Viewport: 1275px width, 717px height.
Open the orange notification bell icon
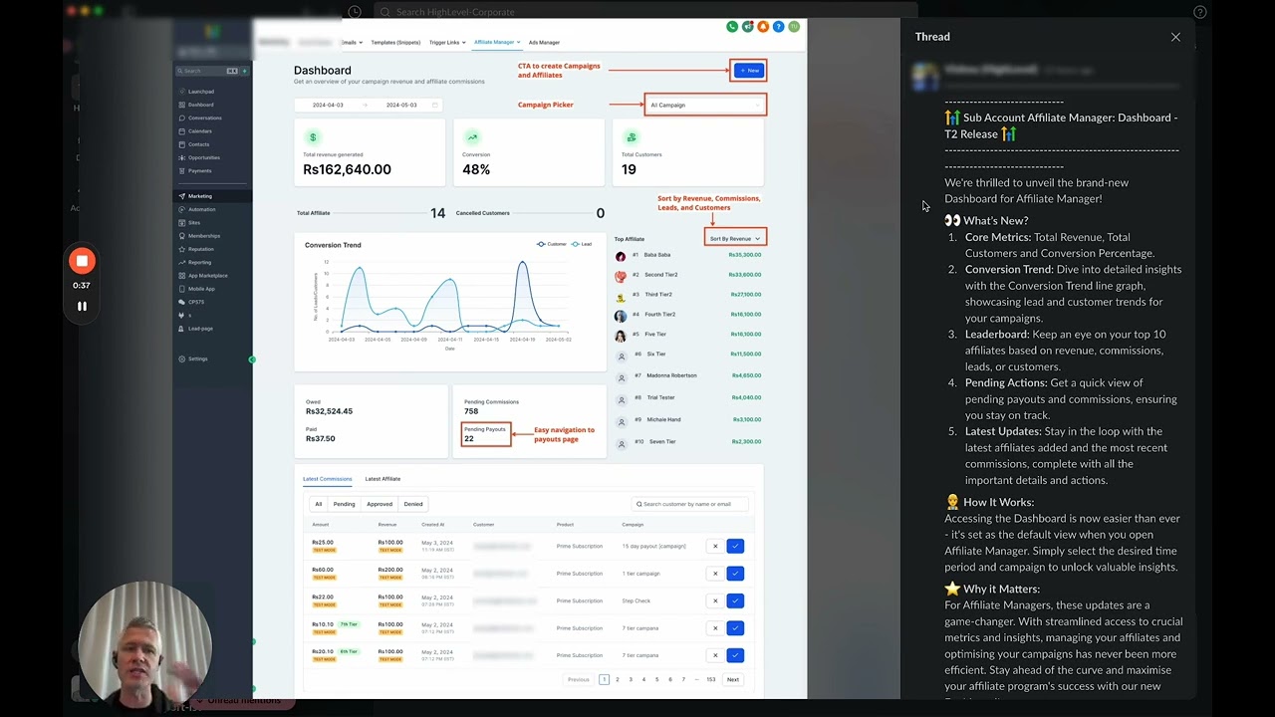[763, 27]
